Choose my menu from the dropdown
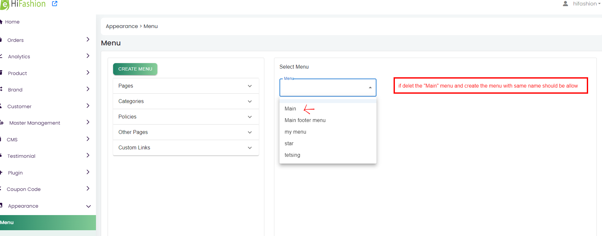The height and width of the screenshot is (236, 602). (x=328, y=132)
